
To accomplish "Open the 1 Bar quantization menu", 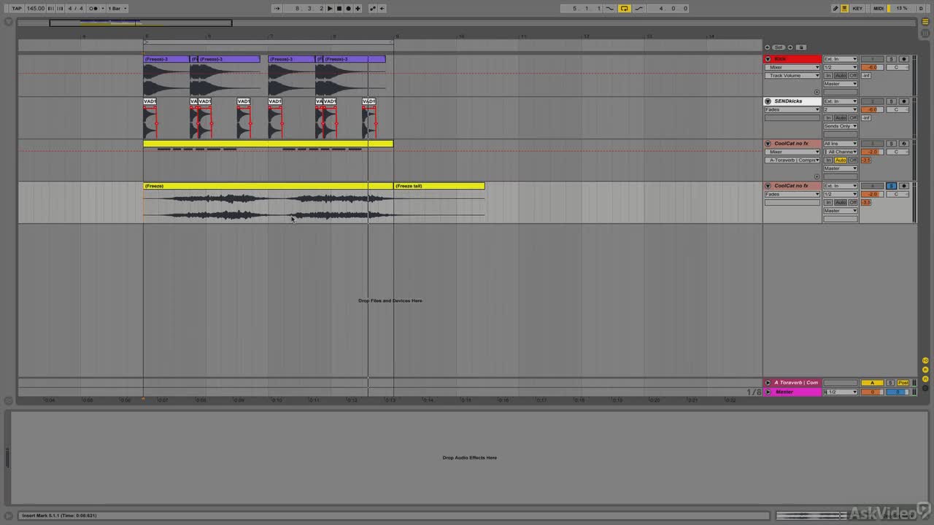I will (117, 8).
